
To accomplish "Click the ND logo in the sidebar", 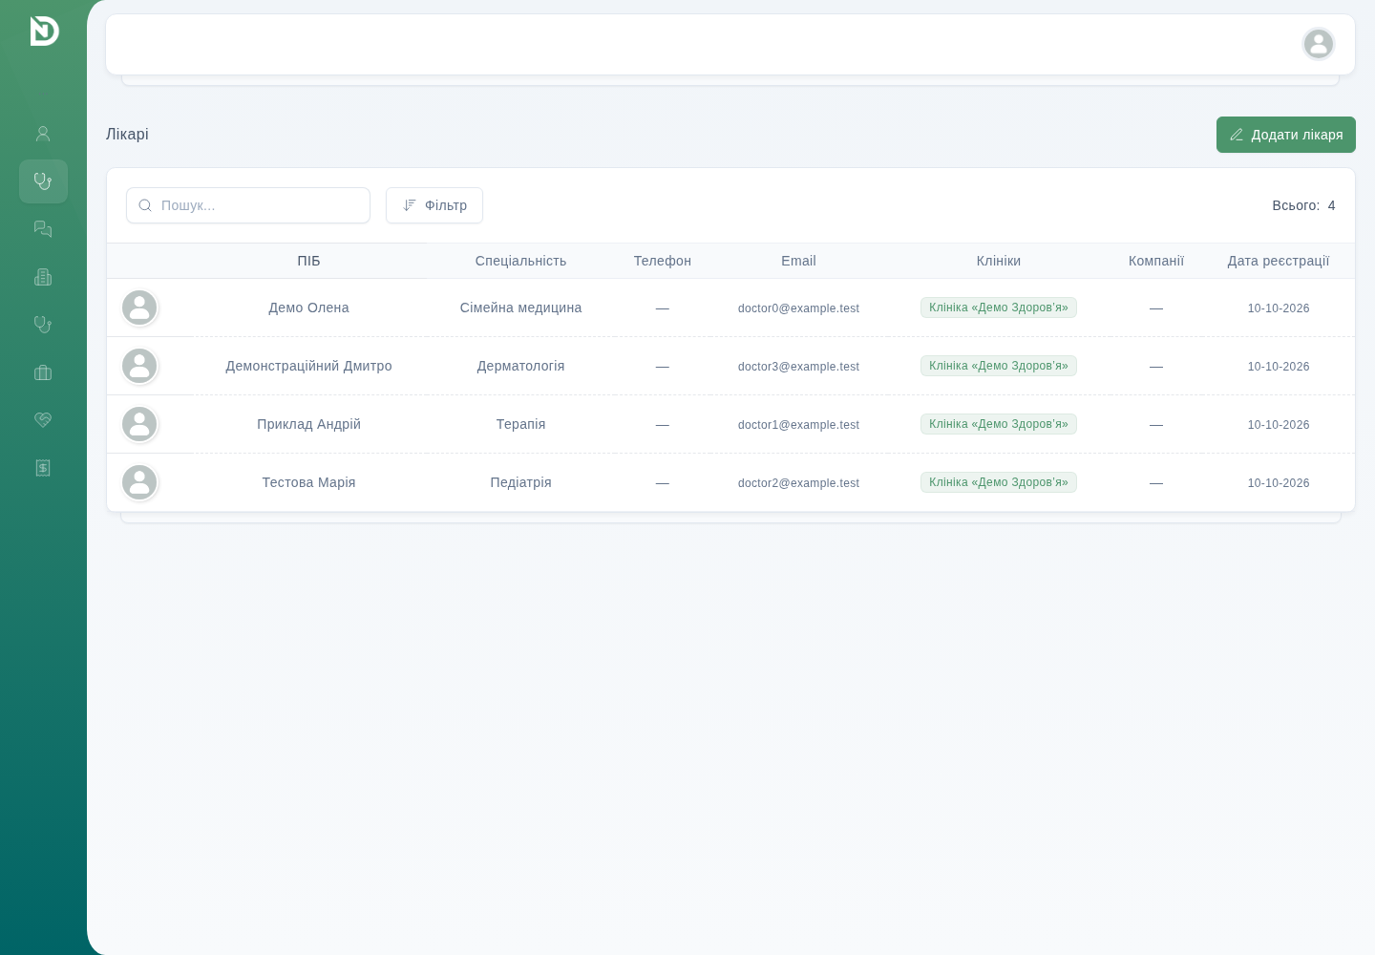I will pos(44,31).
